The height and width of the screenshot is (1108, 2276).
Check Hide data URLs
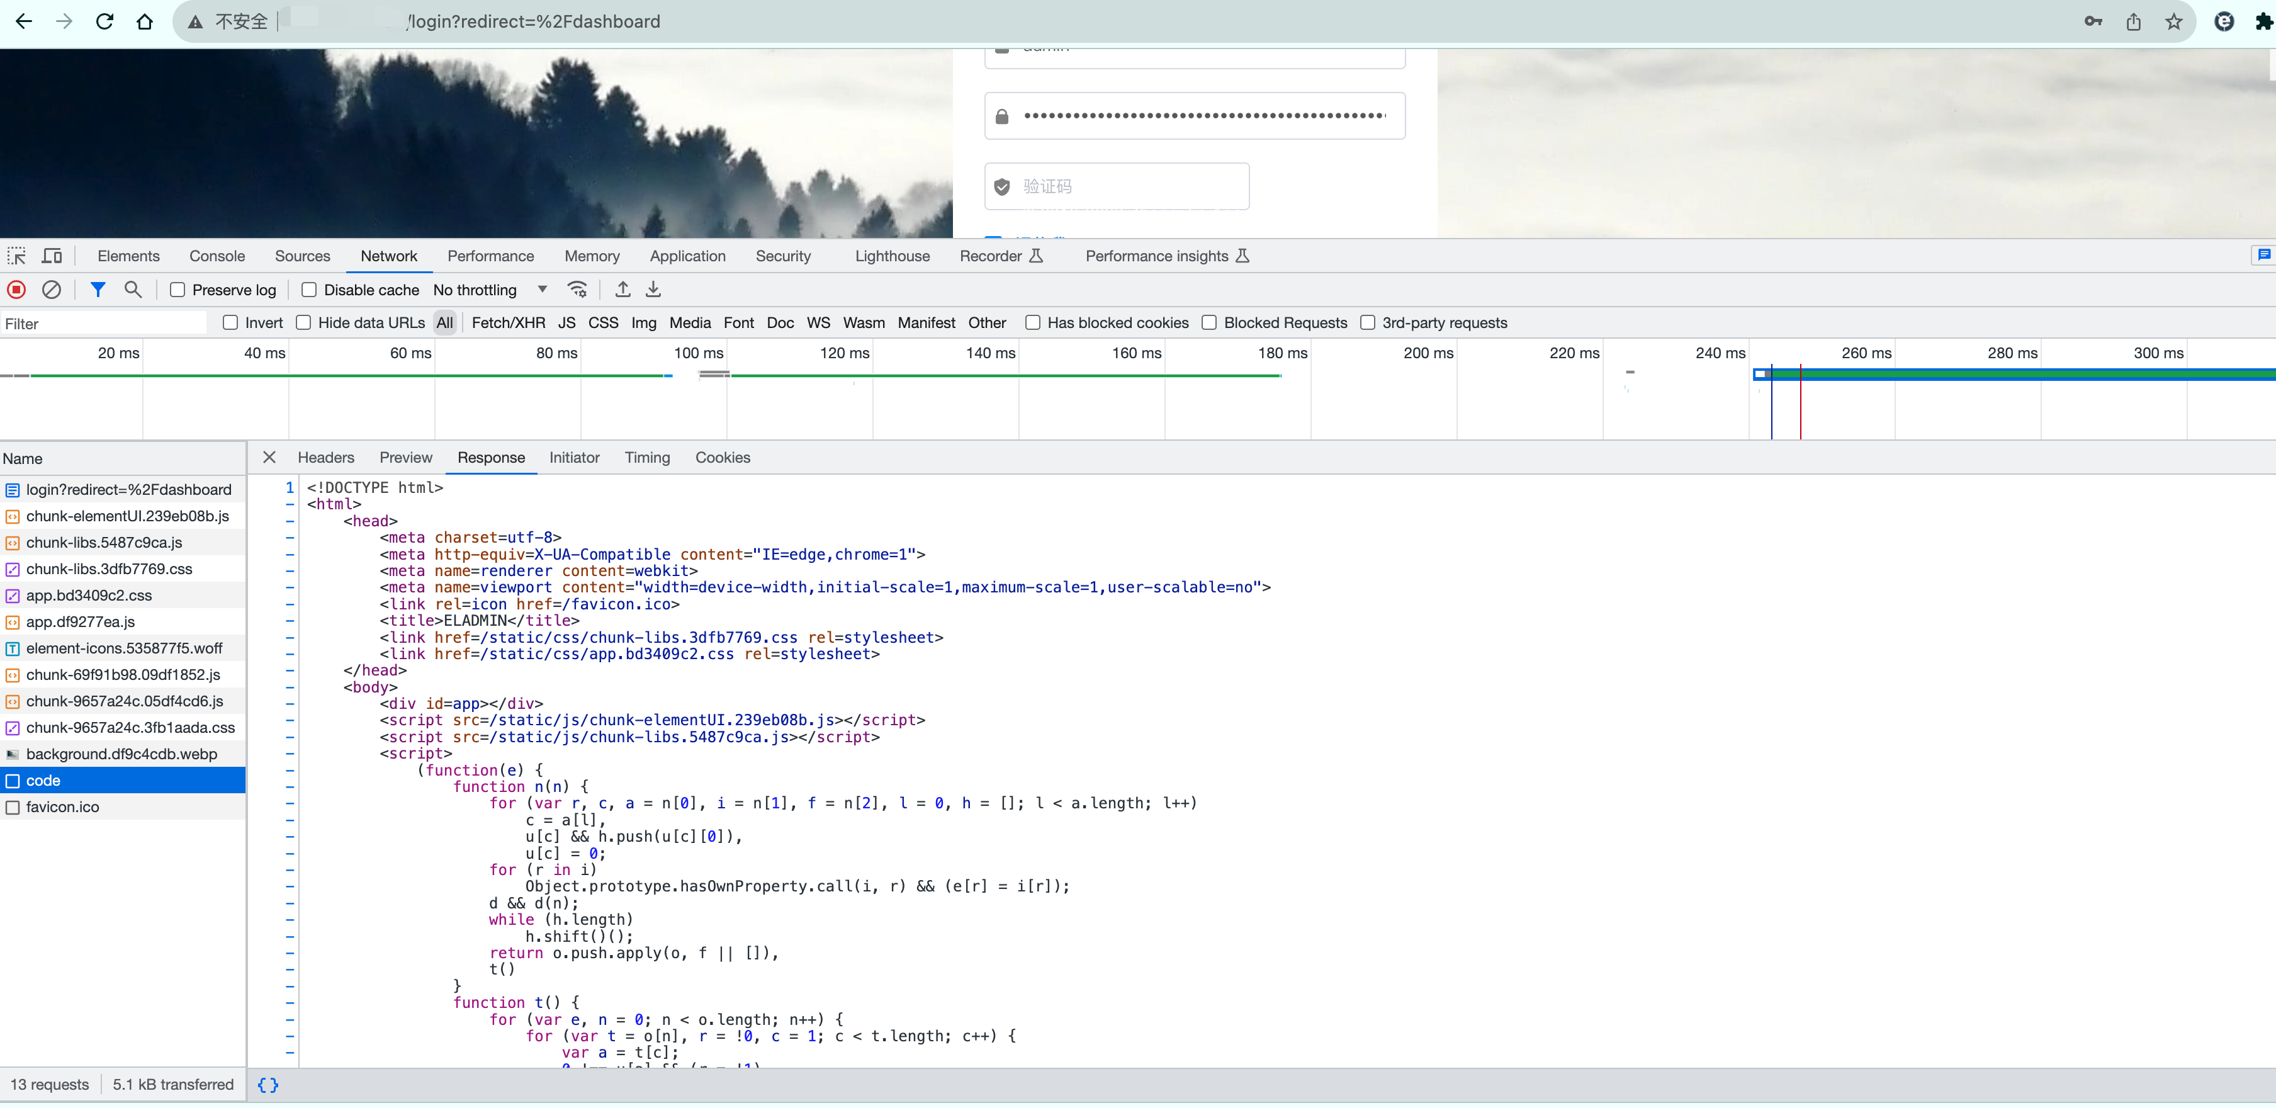coord(303,322)
